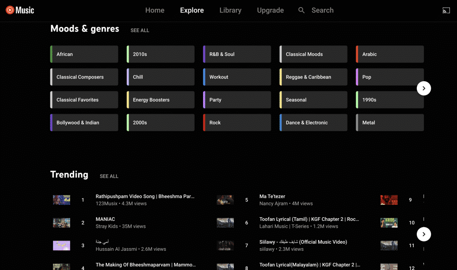
Task: Open Toofan Lyrical (Tamil) song title
Action: [x=309, y=219]
